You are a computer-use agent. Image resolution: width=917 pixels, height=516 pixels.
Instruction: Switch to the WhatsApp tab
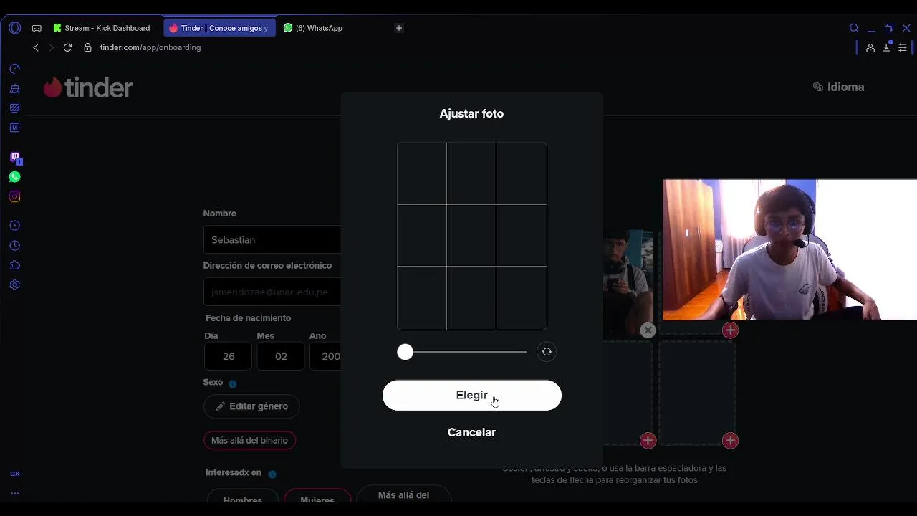pos(313,28)
